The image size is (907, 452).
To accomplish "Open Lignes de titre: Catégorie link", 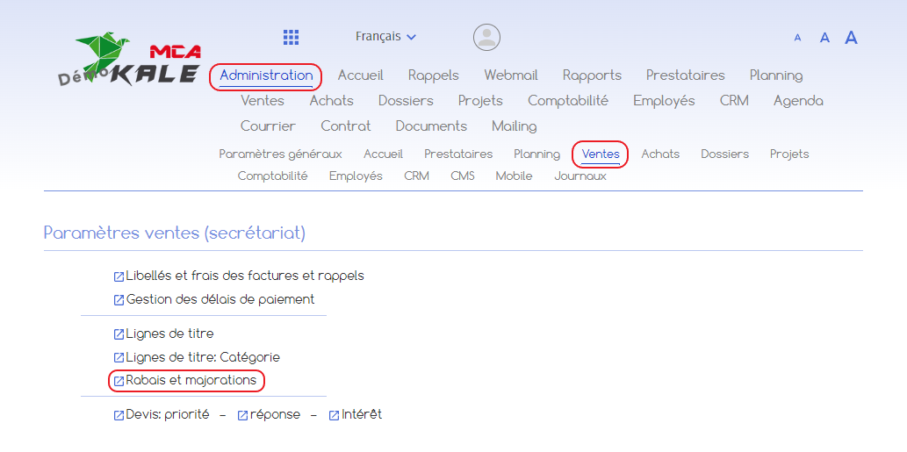I will 203,357.
